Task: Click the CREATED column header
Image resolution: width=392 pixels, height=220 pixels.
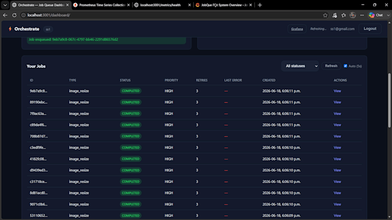Action: tap(269, 80)
